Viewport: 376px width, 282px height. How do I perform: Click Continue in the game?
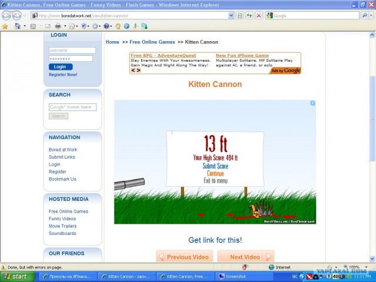(x=216, y=173)
